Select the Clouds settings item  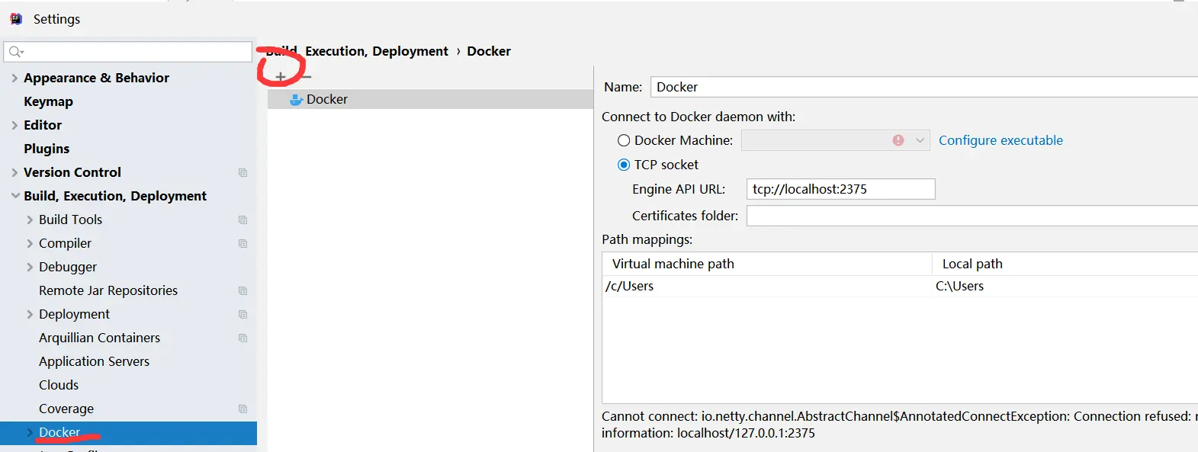tap(59, 385)
